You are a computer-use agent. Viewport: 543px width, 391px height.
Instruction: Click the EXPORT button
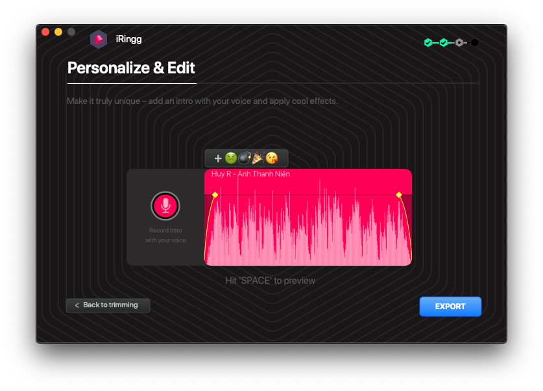450,307
